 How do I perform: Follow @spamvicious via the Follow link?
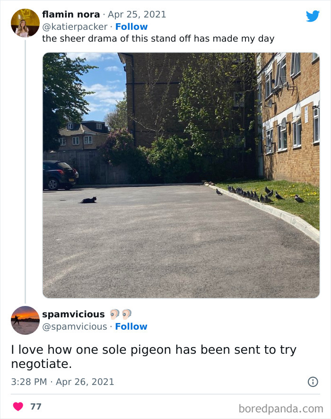click(131, 326)
